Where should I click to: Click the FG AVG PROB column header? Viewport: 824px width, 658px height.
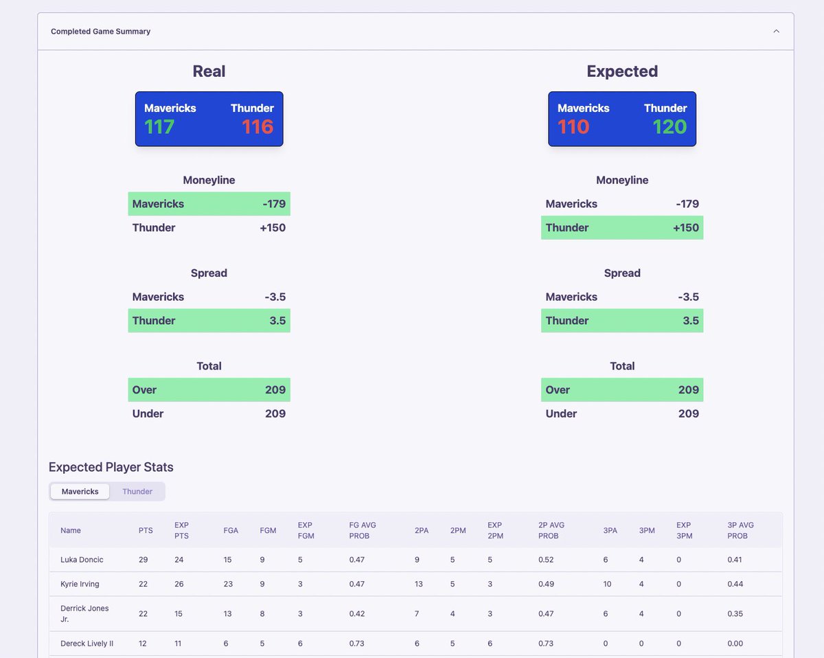click(363, 530)
